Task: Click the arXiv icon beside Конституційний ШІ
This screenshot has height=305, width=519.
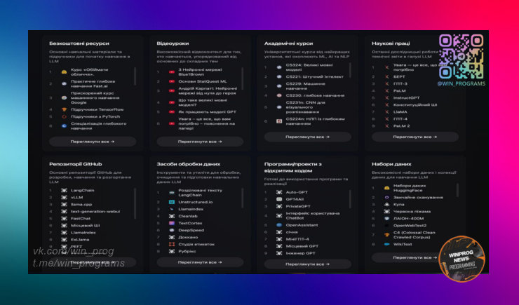Action: (386, 105)
